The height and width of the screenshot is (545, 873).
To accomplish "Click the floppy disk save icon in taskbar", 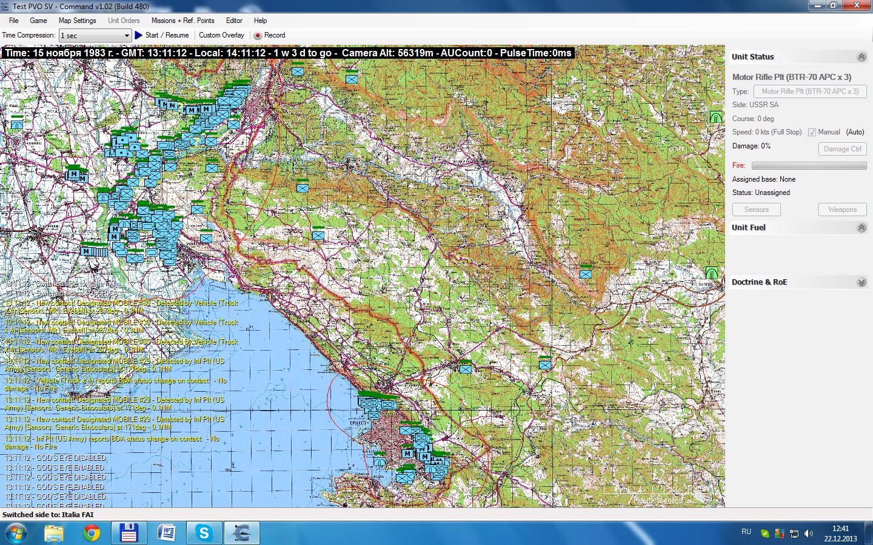I will (x=129, y=533).
